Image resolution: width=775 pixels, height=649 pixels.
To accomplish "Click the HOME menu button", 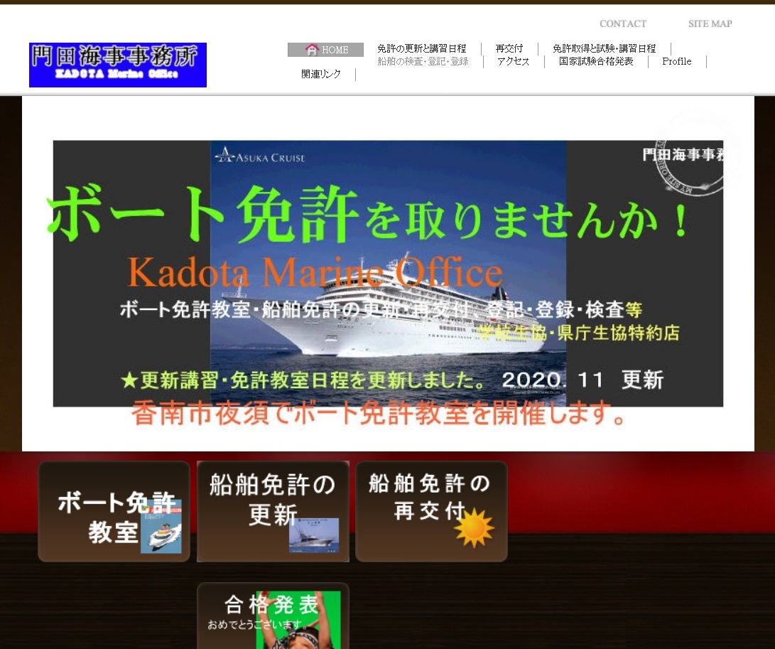I will point(326,50).
